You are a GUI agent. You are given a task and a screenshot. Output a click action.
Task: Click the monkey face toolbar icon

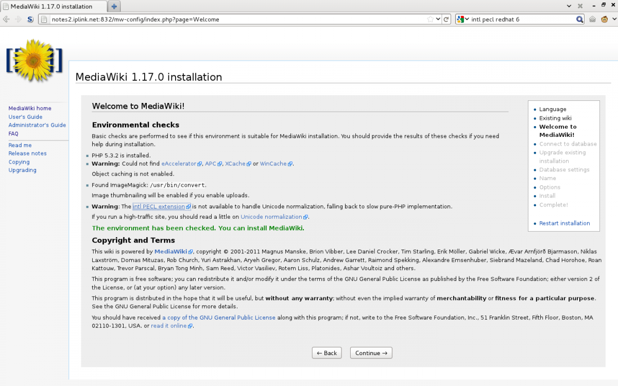605,20
